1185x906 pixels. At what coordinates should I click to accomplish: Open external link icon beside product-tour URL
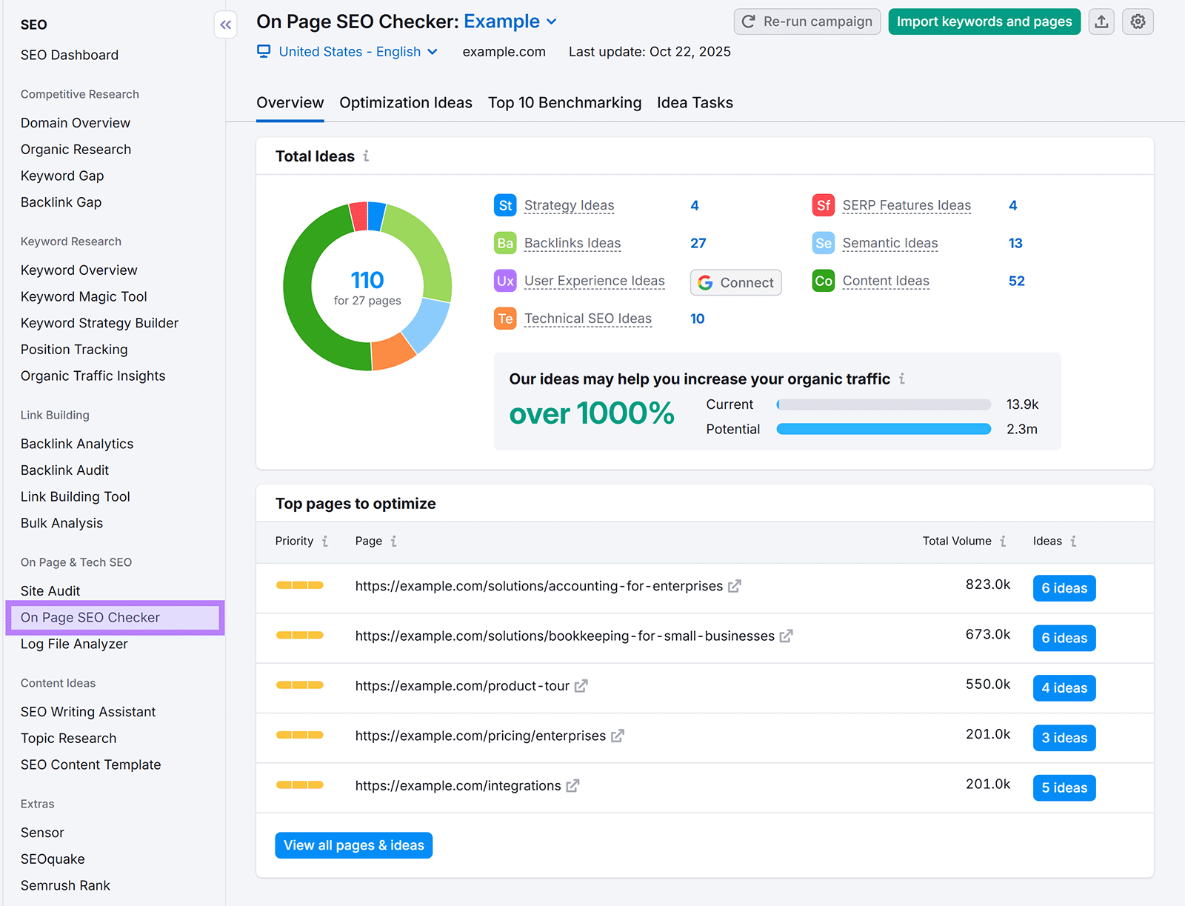[x=581, y=686]
